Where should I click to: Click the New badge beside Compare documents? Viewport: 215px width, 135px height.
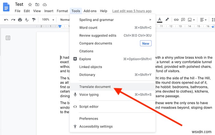point(146,43)
